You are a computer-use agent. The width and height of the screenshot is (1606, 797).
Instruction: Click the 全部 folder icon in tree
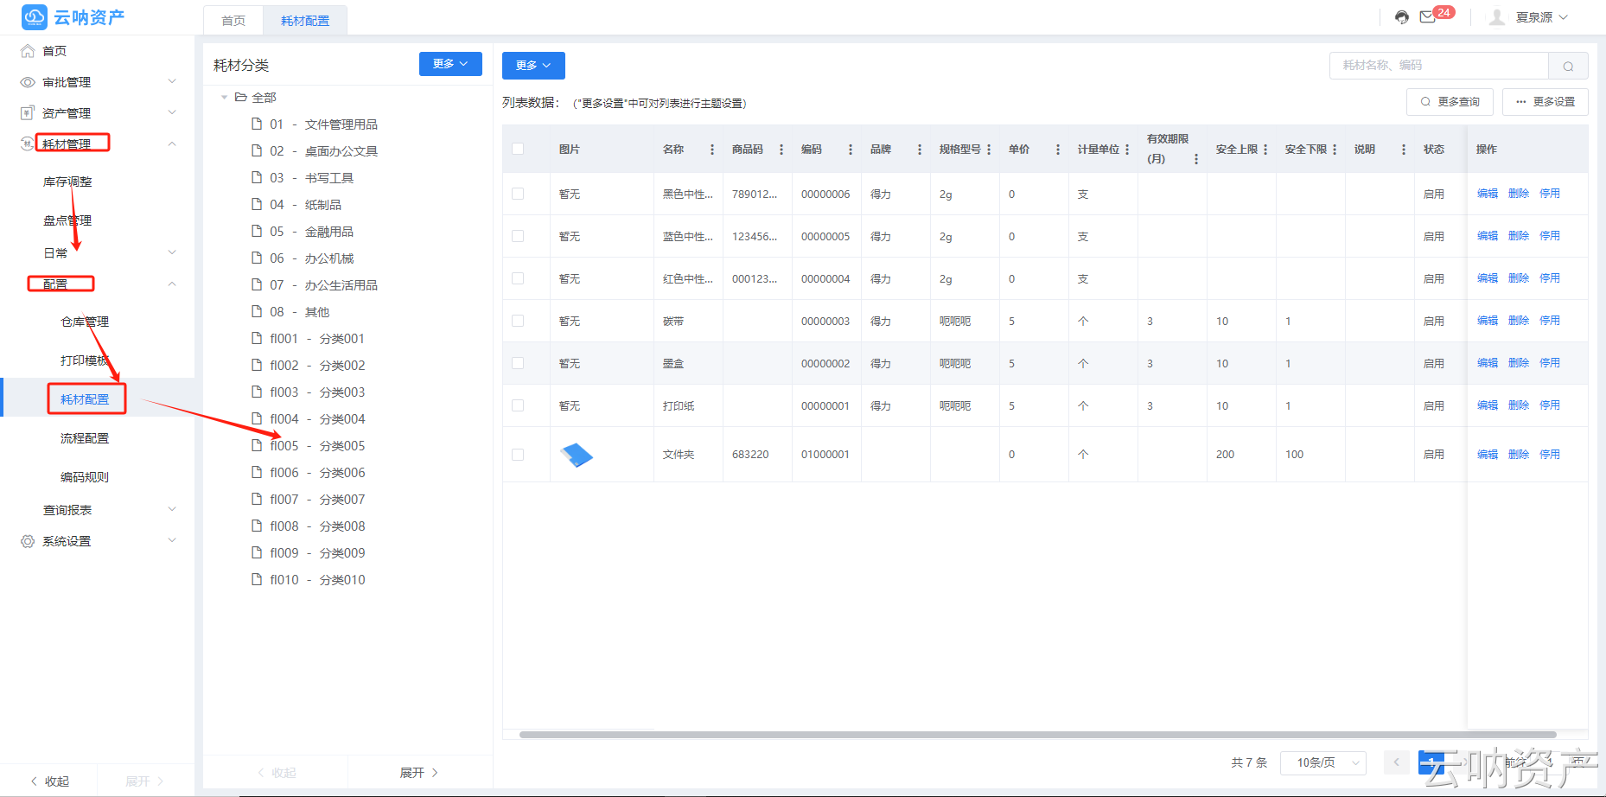pyautogui.click(x=241, y=98)
